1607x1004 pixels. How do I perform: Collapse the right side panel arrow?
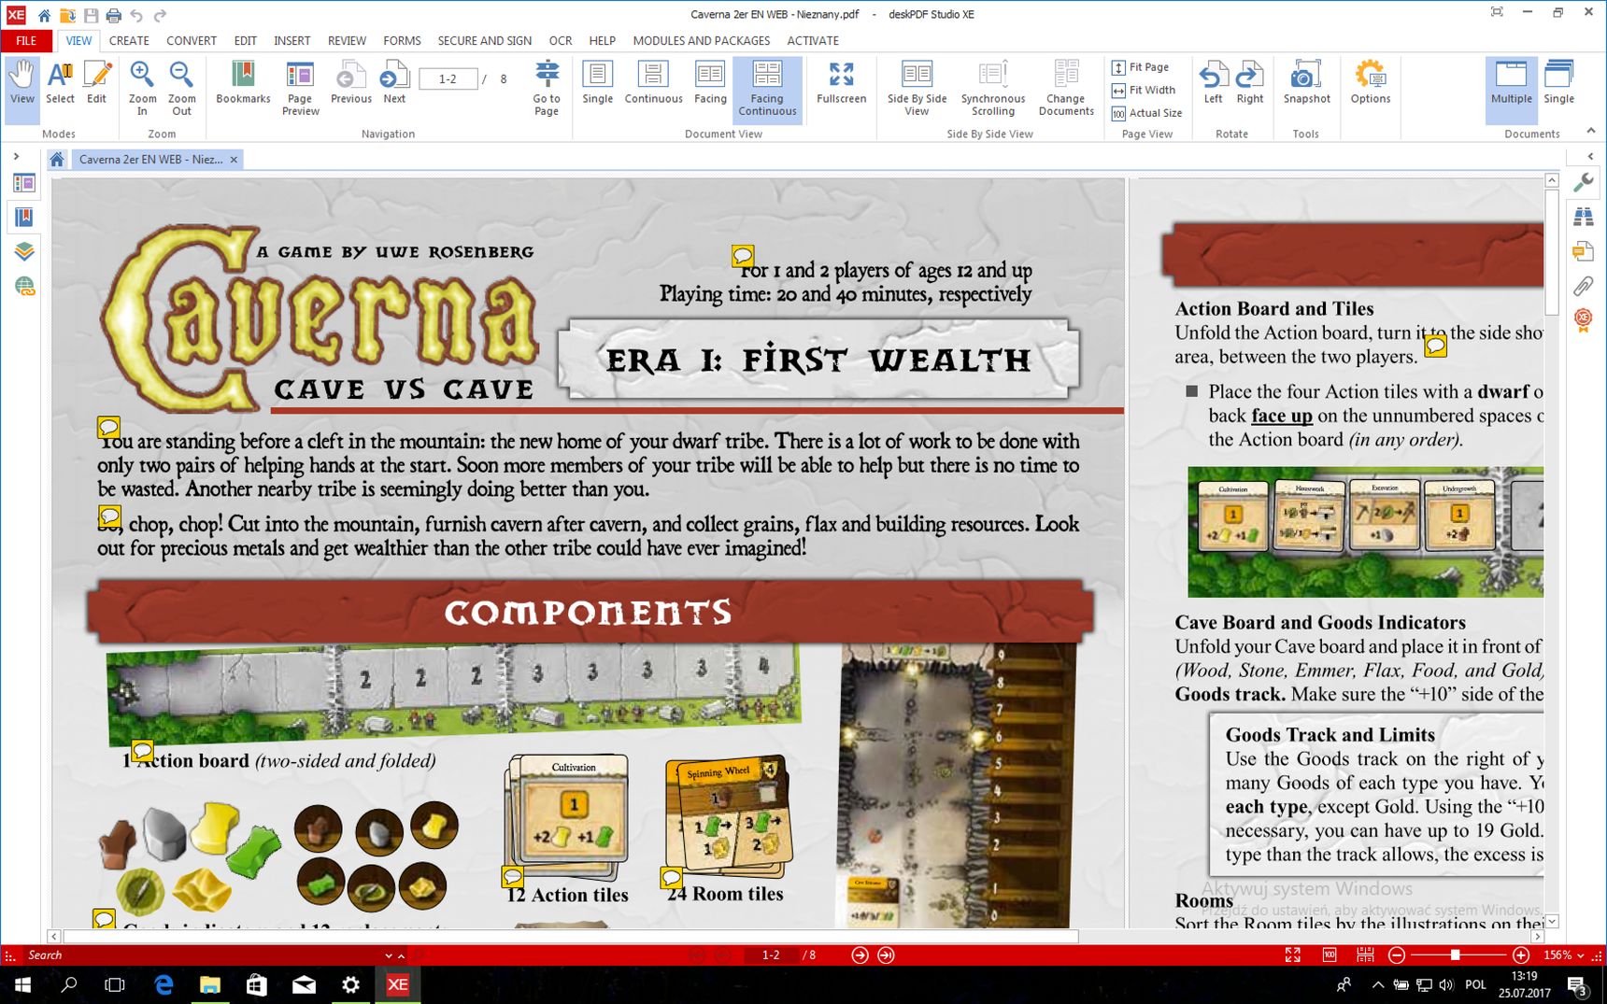pos(1590,156)
